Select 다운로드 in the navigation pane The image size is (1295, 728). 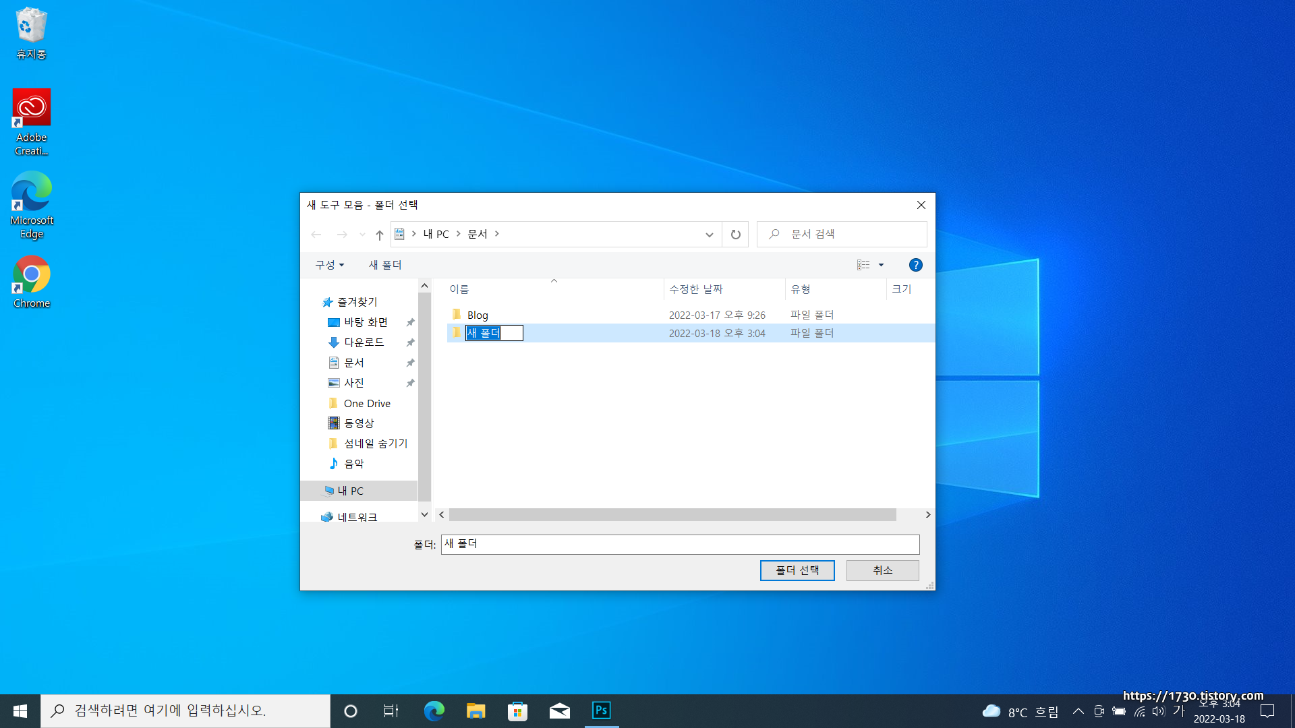(x=364, y=342)
